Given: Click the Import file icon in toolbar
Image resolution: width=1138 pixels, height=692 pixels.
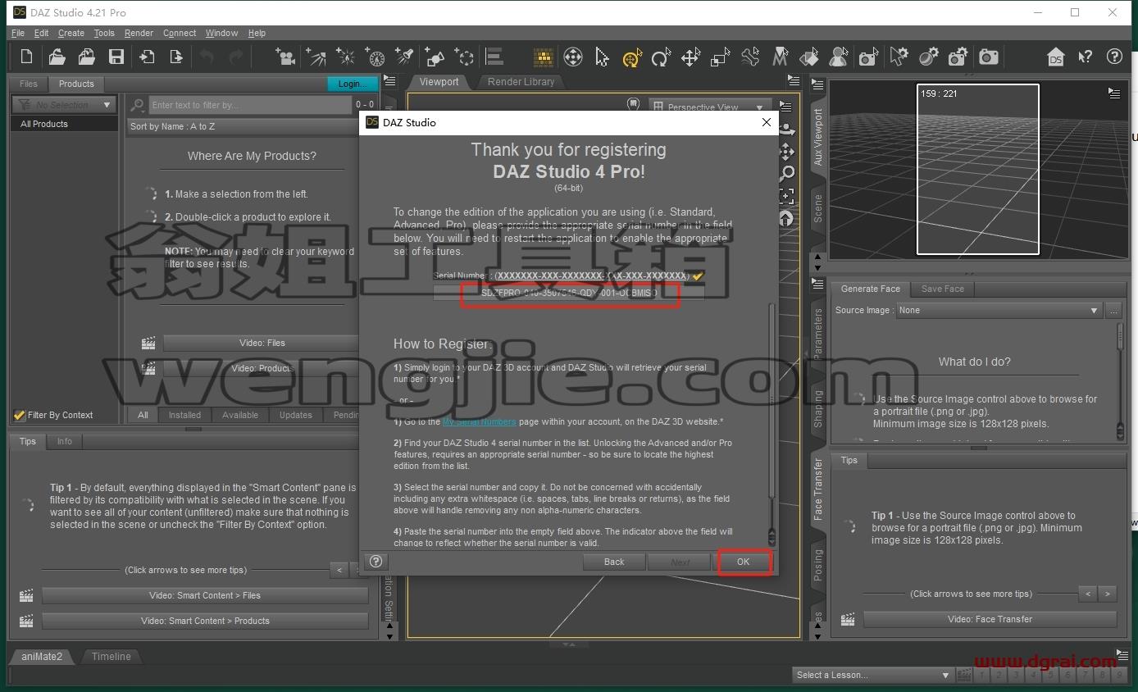Looking at the screenshot, I should point(147,57).
